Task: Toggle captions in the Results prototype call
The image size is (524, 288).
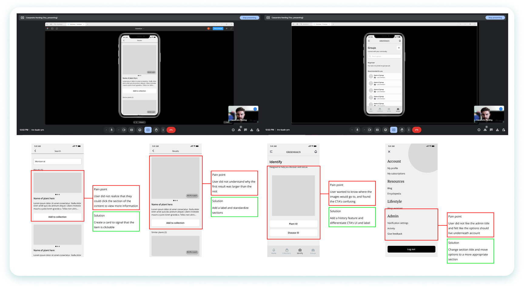Action: coord(132,130)
